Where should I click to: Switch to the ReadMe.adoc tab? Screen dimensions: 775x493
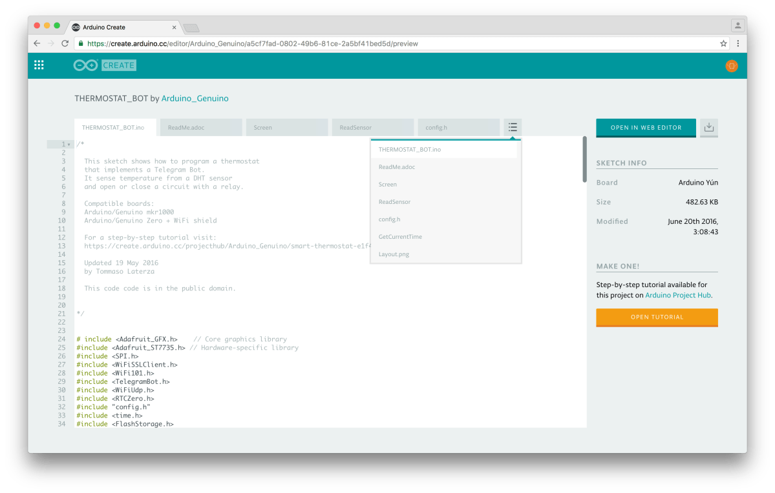coord(200,127)
